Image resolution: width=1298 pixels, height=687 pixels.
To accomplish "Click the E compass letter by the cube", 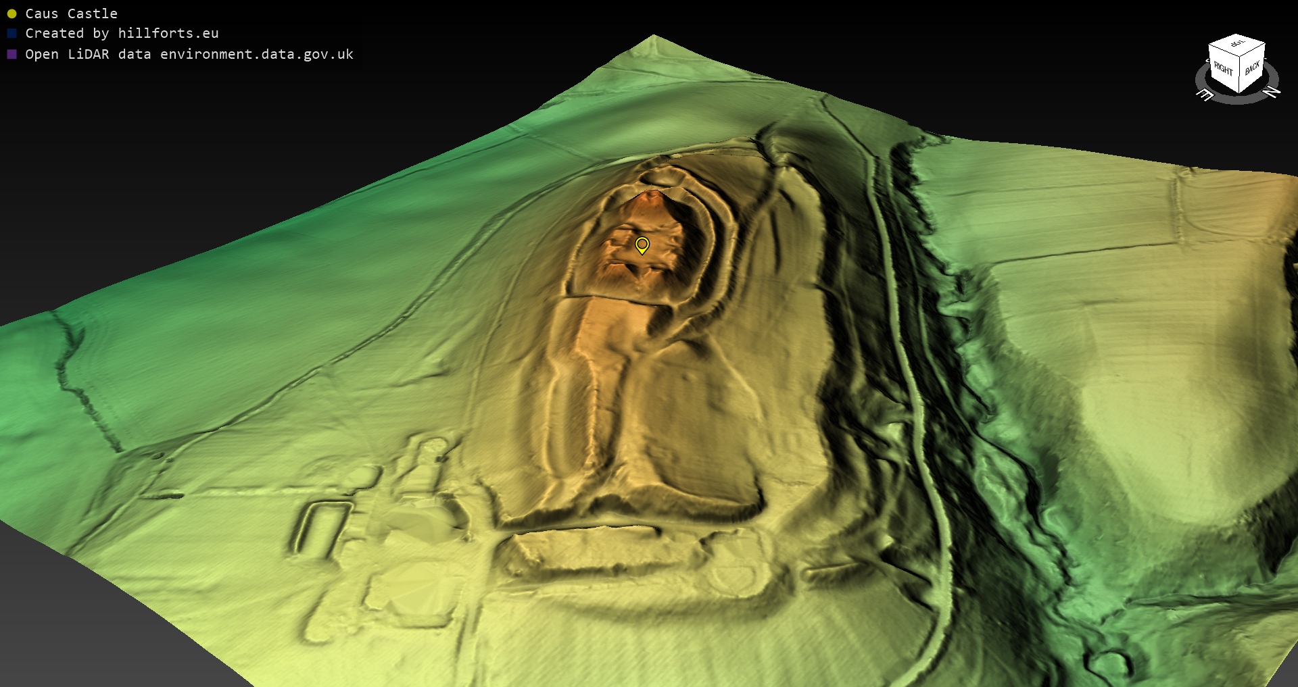I will tap(1205, 95).
